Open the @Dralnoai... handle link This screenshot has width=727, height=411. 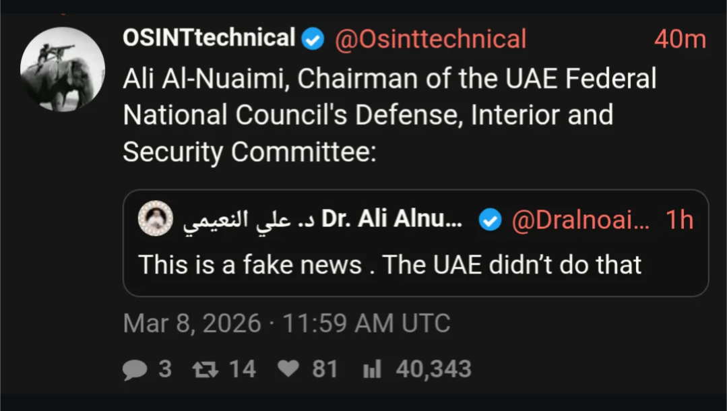[x=581, y=220]
